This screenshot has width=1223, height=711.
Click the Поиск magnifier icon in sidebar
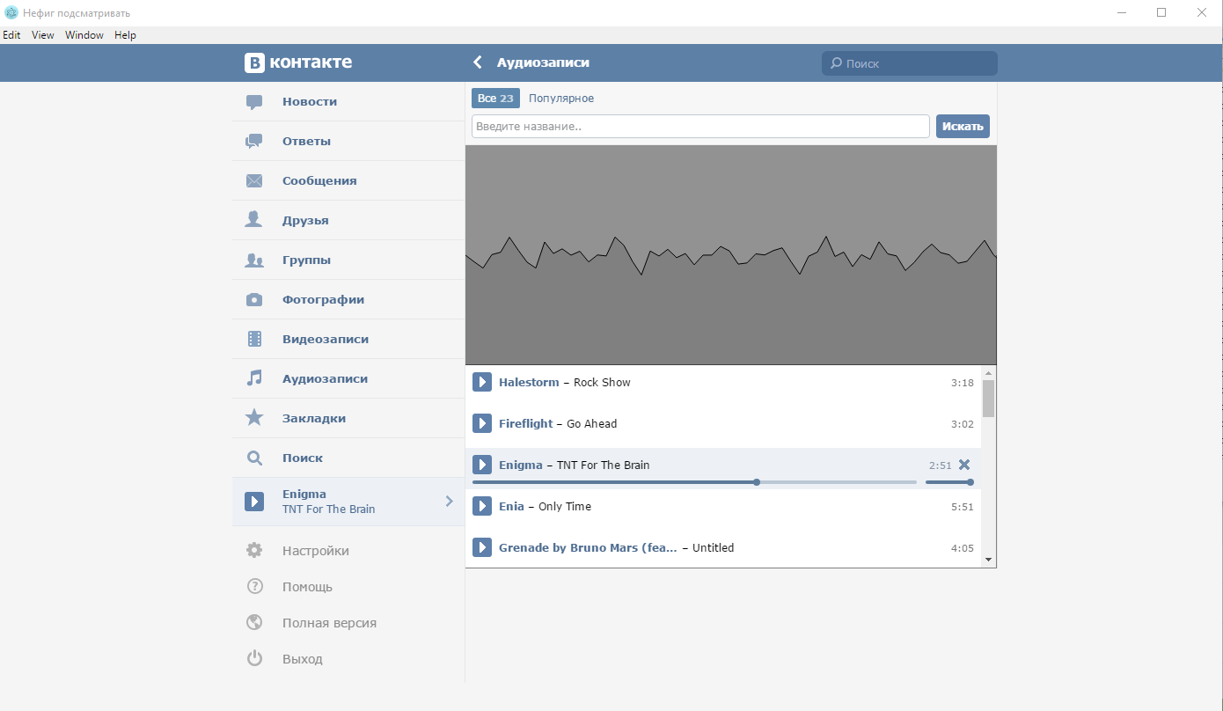(x=254, y=458)
